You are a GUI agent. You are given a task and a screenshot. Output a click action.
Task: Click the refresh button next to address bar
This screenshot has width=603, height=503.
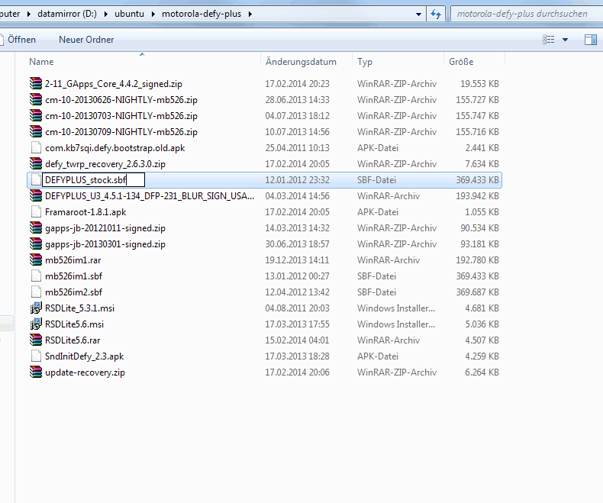tap(436, 15)
